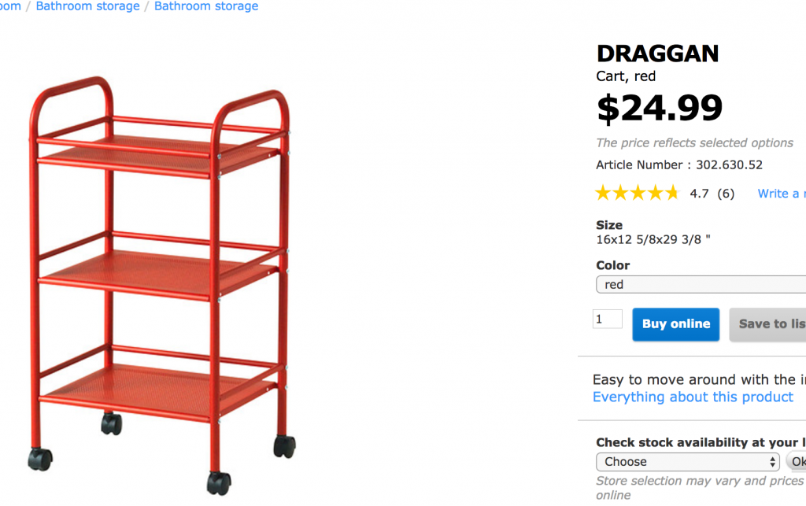Focus the quantity input field
Screen dimensions: 806x506
coord(607,319)
